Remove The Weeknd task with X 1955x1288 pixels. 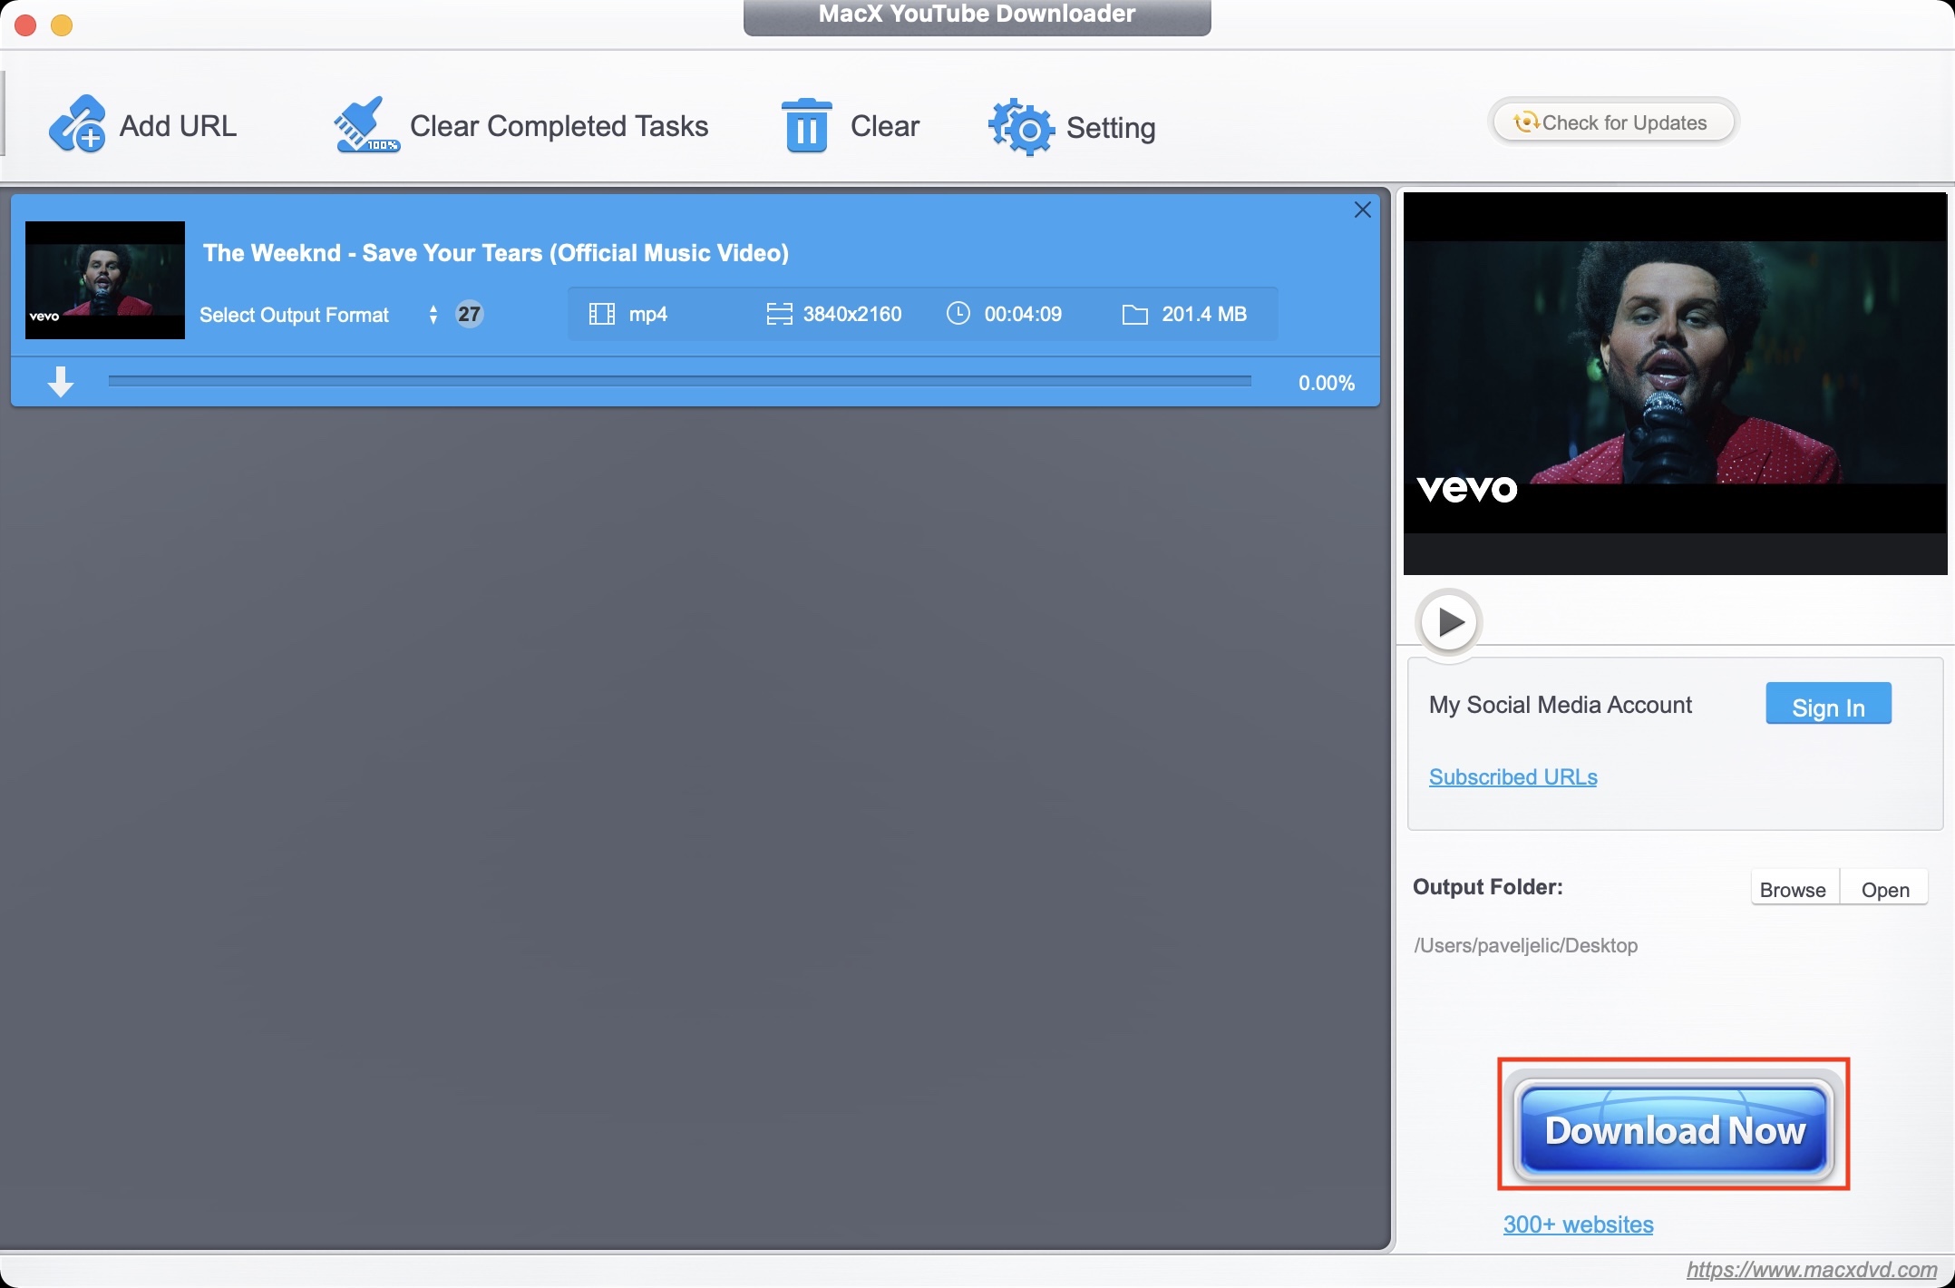[1362, 210]
